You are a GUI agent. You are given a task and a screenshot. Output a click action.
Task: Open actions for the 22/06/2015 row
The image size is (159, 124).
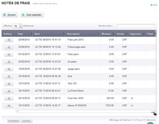coord(9,40)
